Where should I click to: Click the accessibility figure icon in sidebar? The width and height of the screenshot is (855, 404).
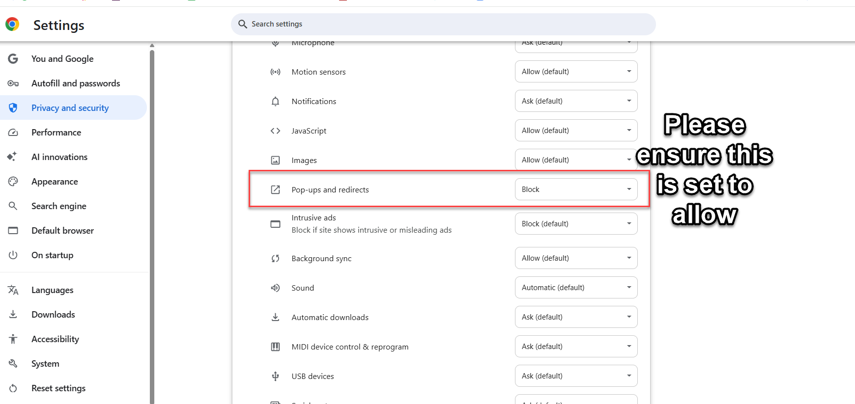click(x=13, y=339)
